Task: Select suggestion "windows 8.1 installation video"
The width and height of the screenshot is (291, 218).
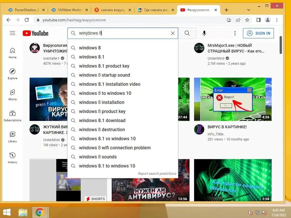Action: (123, 84)
